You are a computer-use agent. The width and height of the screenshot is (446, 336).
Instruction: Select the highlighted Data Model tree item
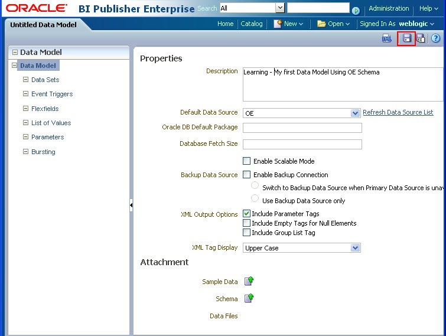coord(38,66)
